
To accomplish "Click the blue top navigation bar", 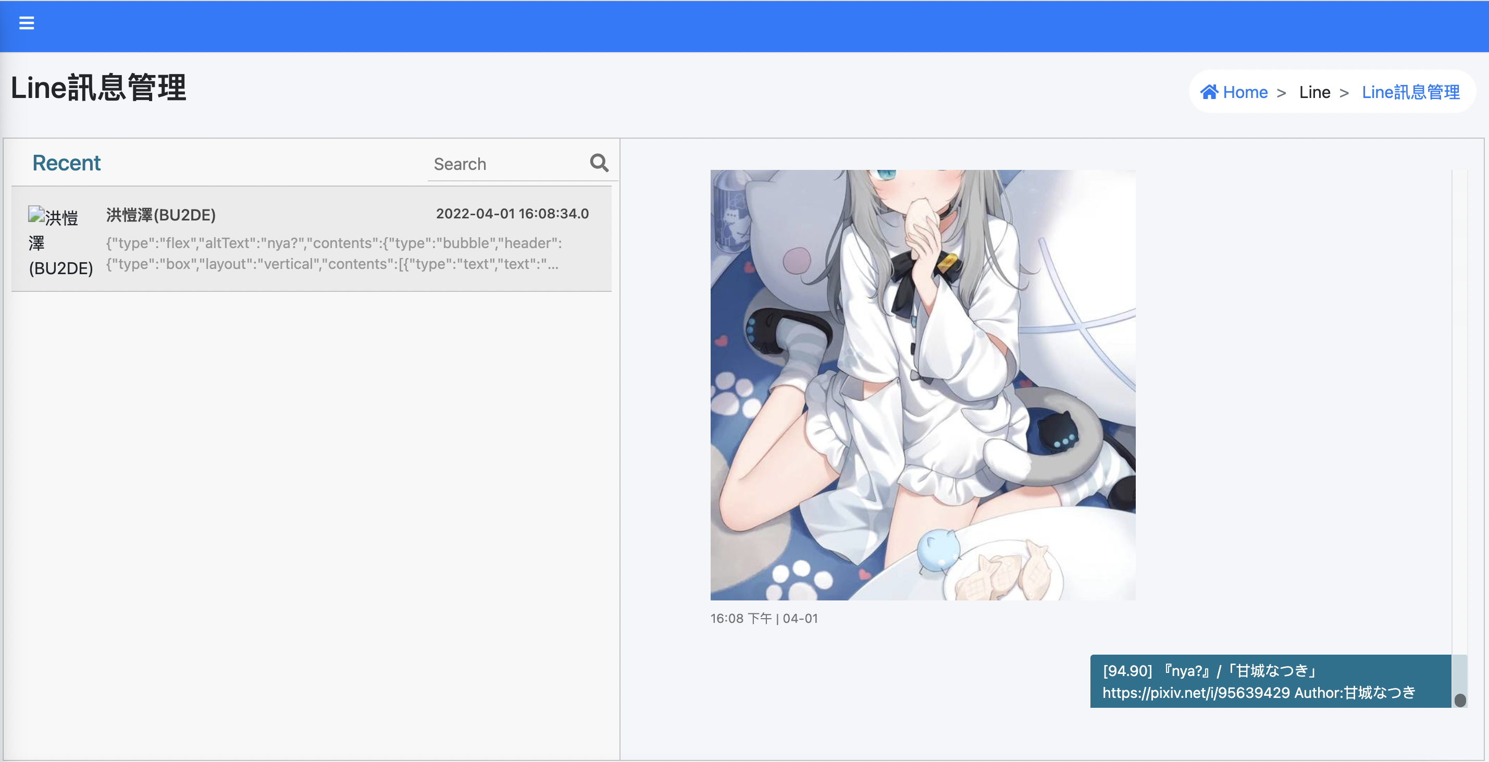I will pos(744,26).
